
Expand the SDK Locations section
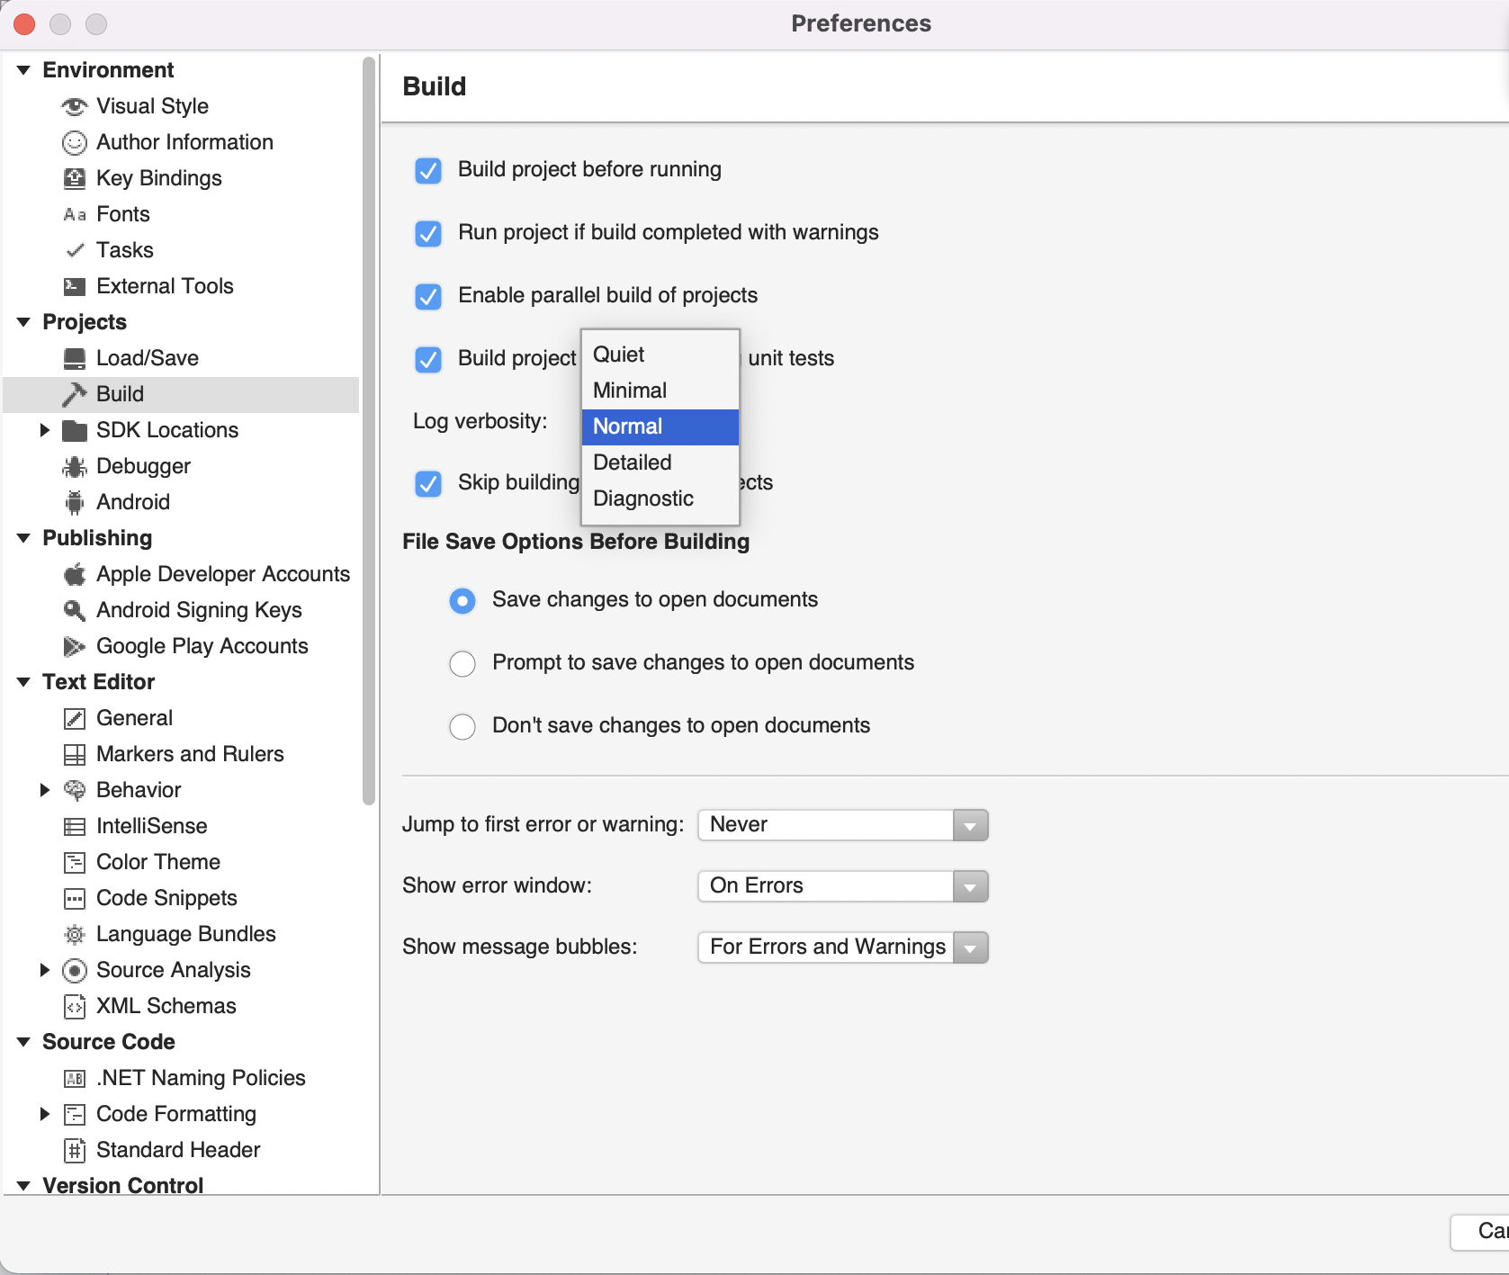(x=45, y=430)
